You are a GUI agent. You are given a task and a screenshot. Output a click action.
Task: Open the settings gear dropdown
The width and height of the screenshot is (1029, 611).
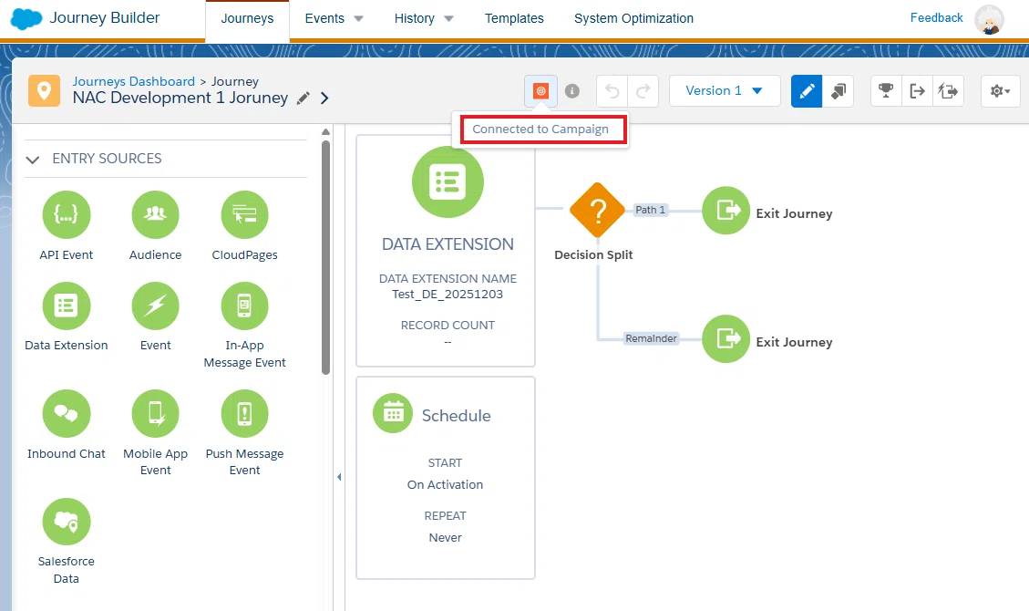(x=1000, y=91)
